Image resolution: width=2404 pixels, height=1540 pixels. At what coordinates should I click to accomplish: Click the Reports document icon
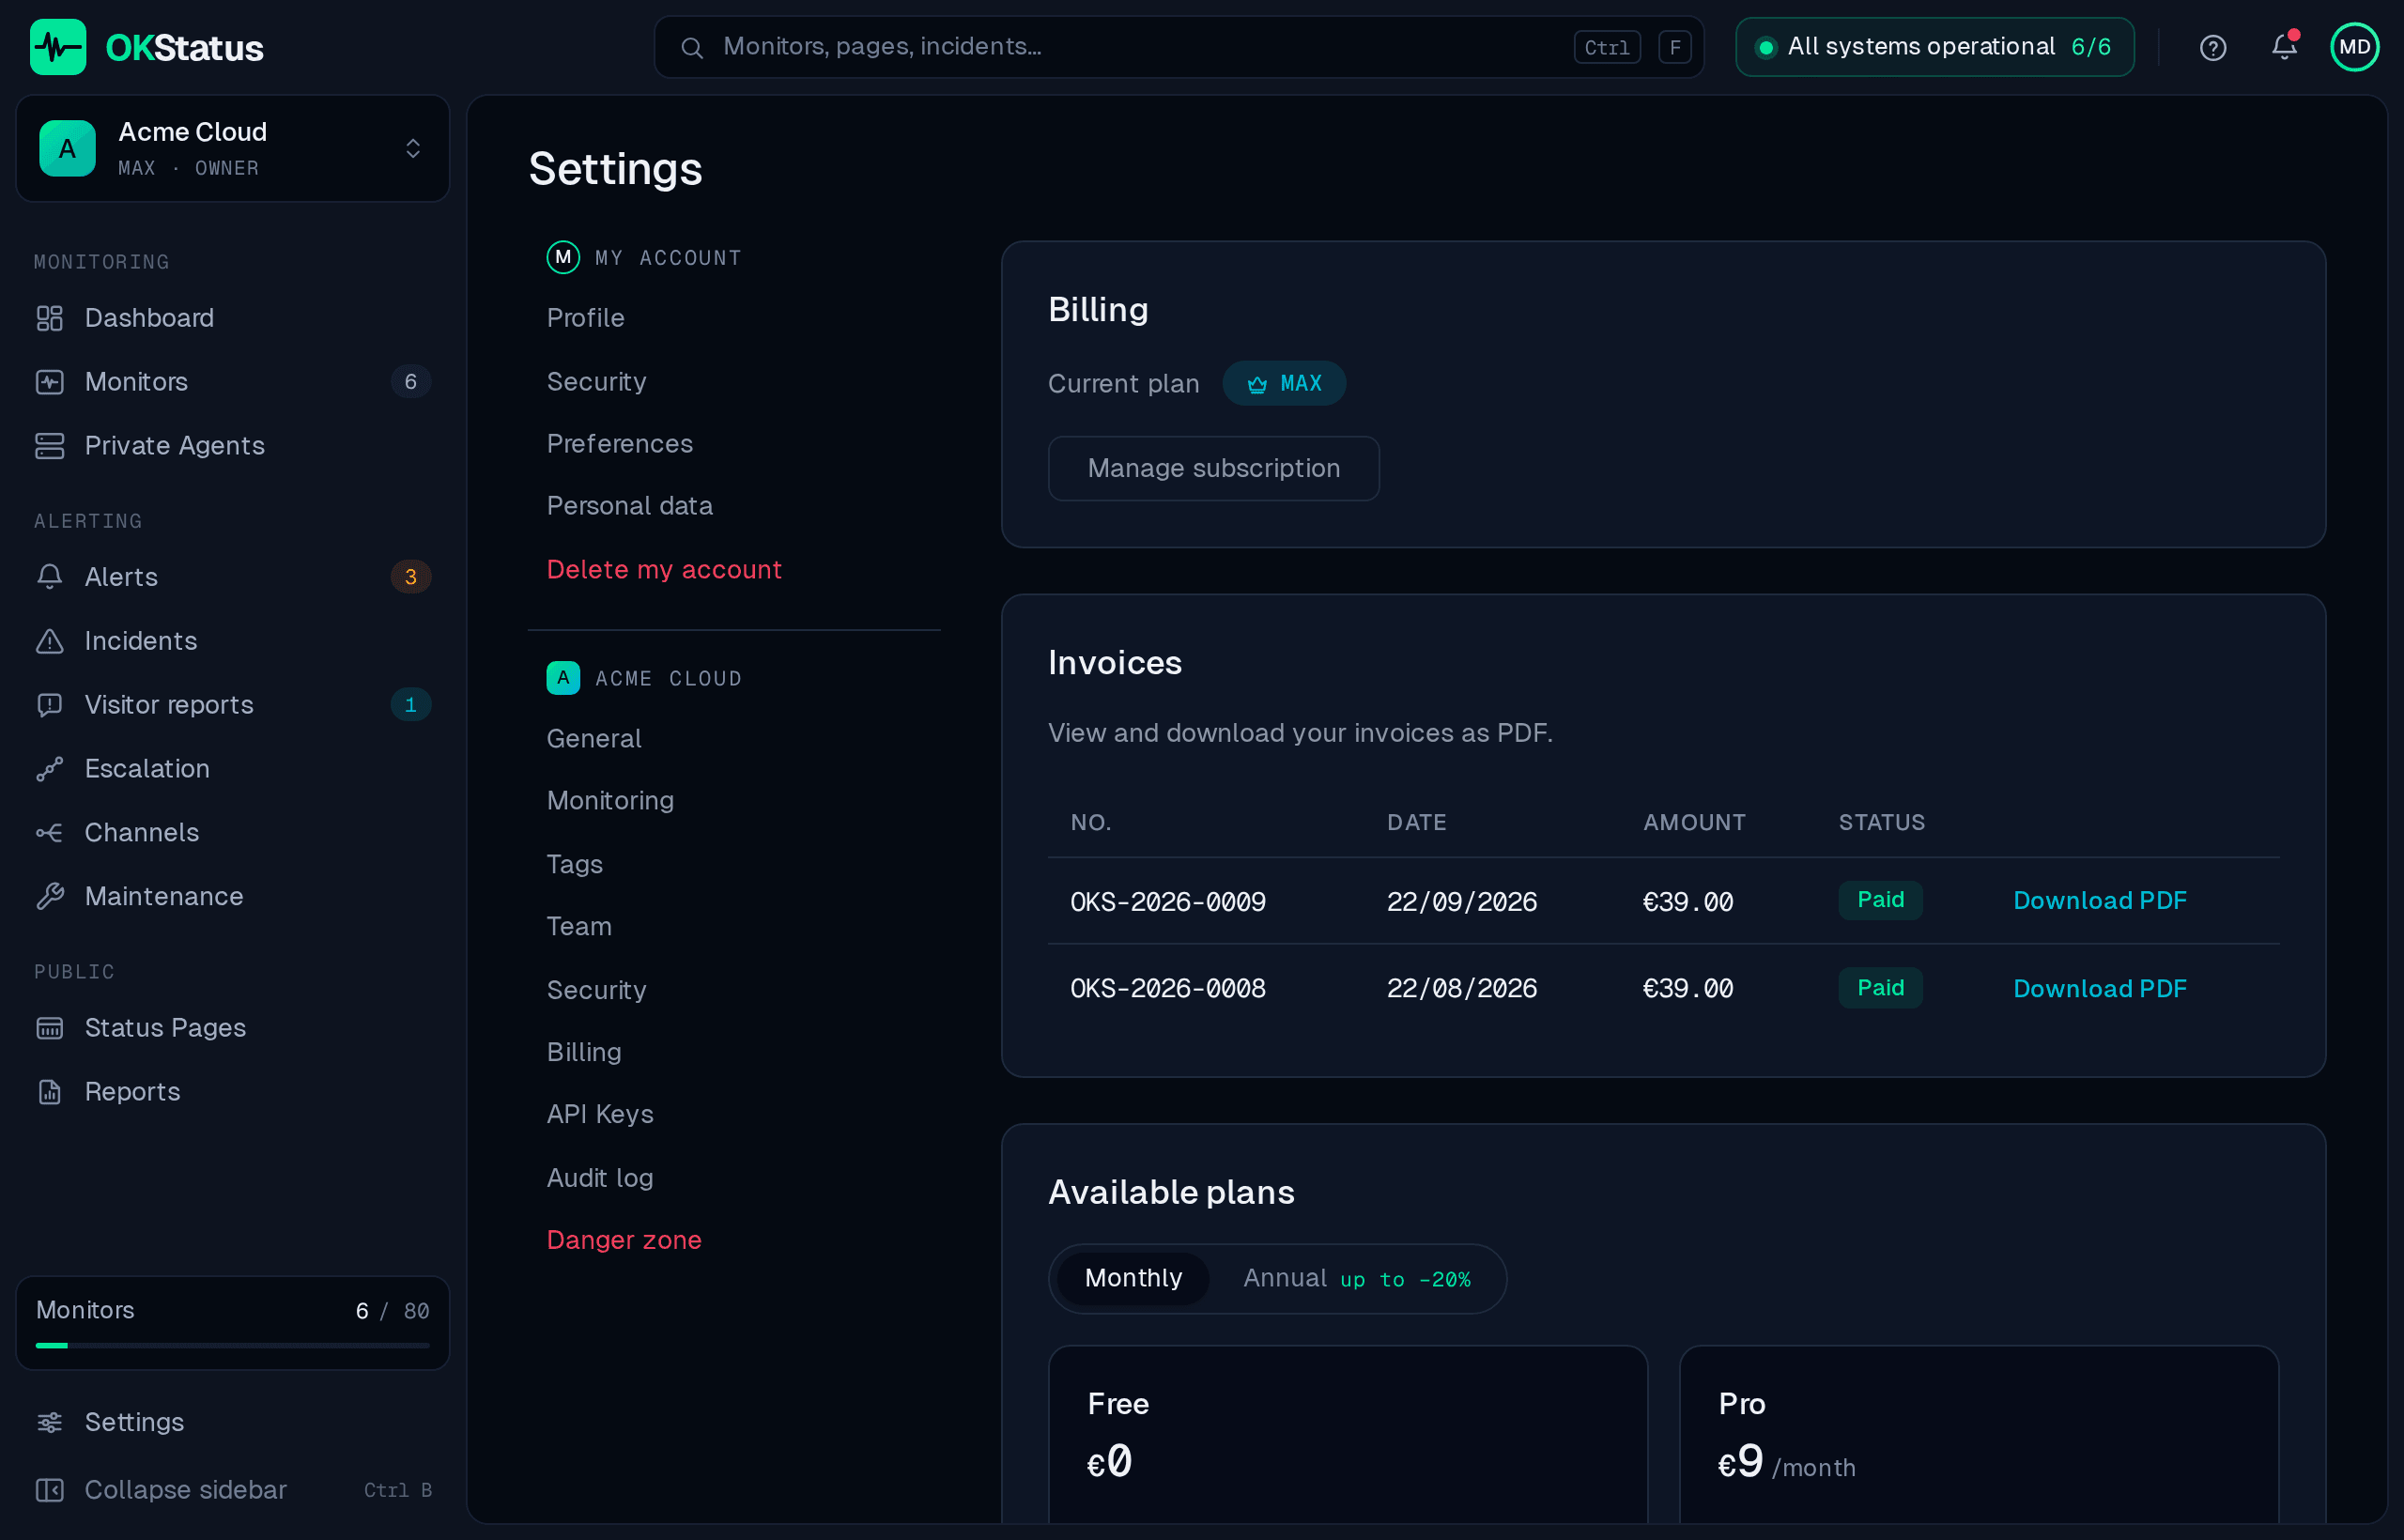pyautogui.click(x=49, y=1092)
